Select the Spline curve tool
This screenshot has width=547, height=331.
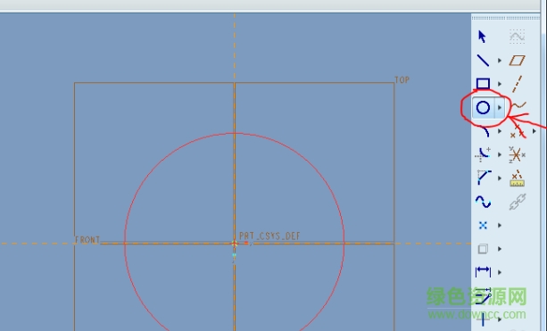pyautogui.click(x=483, y=202)
